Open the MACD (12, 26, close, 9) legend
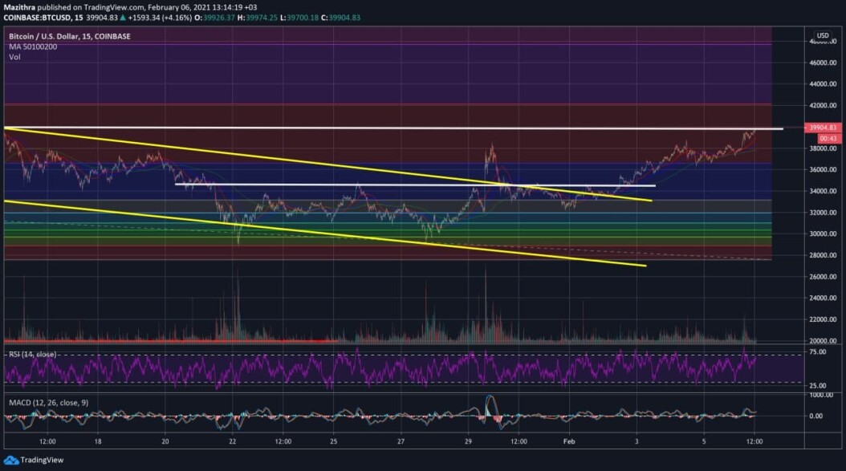846x471 pixels. pyautogui.click(x=48, y=403)
